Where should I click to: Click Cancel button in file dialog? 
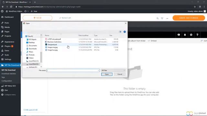click(120, 74)
